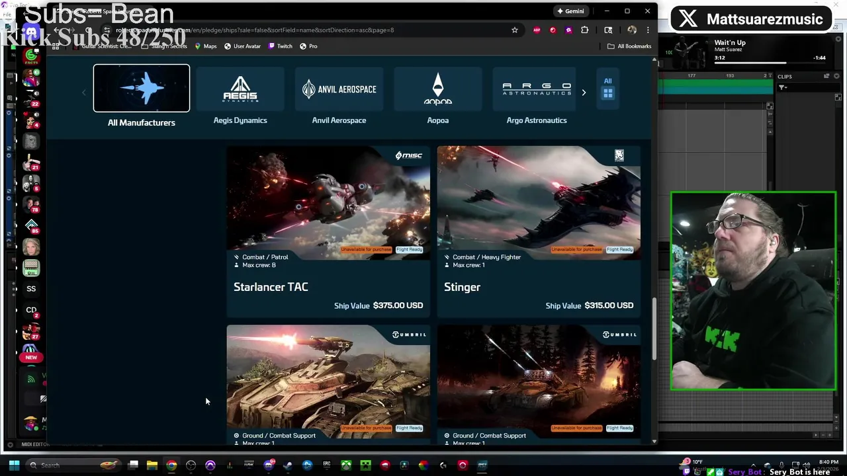Image resolution: width=847 pixels, height=476 pixels.
Task: Open Epic Games from taskbar
Action: pos(327,465)
